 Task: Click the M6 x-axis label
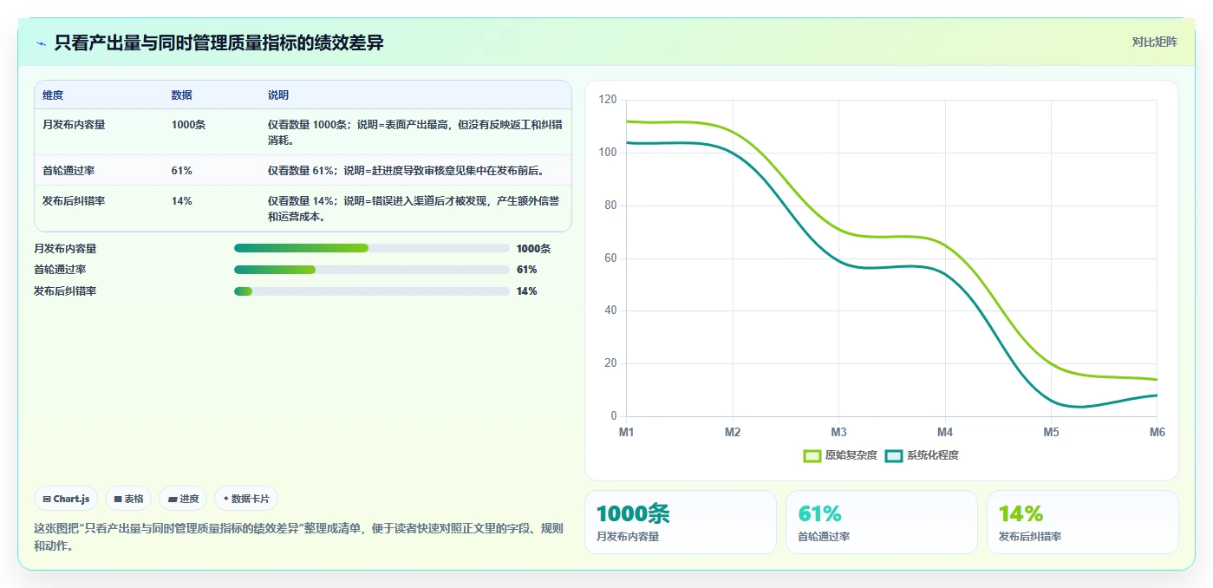(1157, 432)
